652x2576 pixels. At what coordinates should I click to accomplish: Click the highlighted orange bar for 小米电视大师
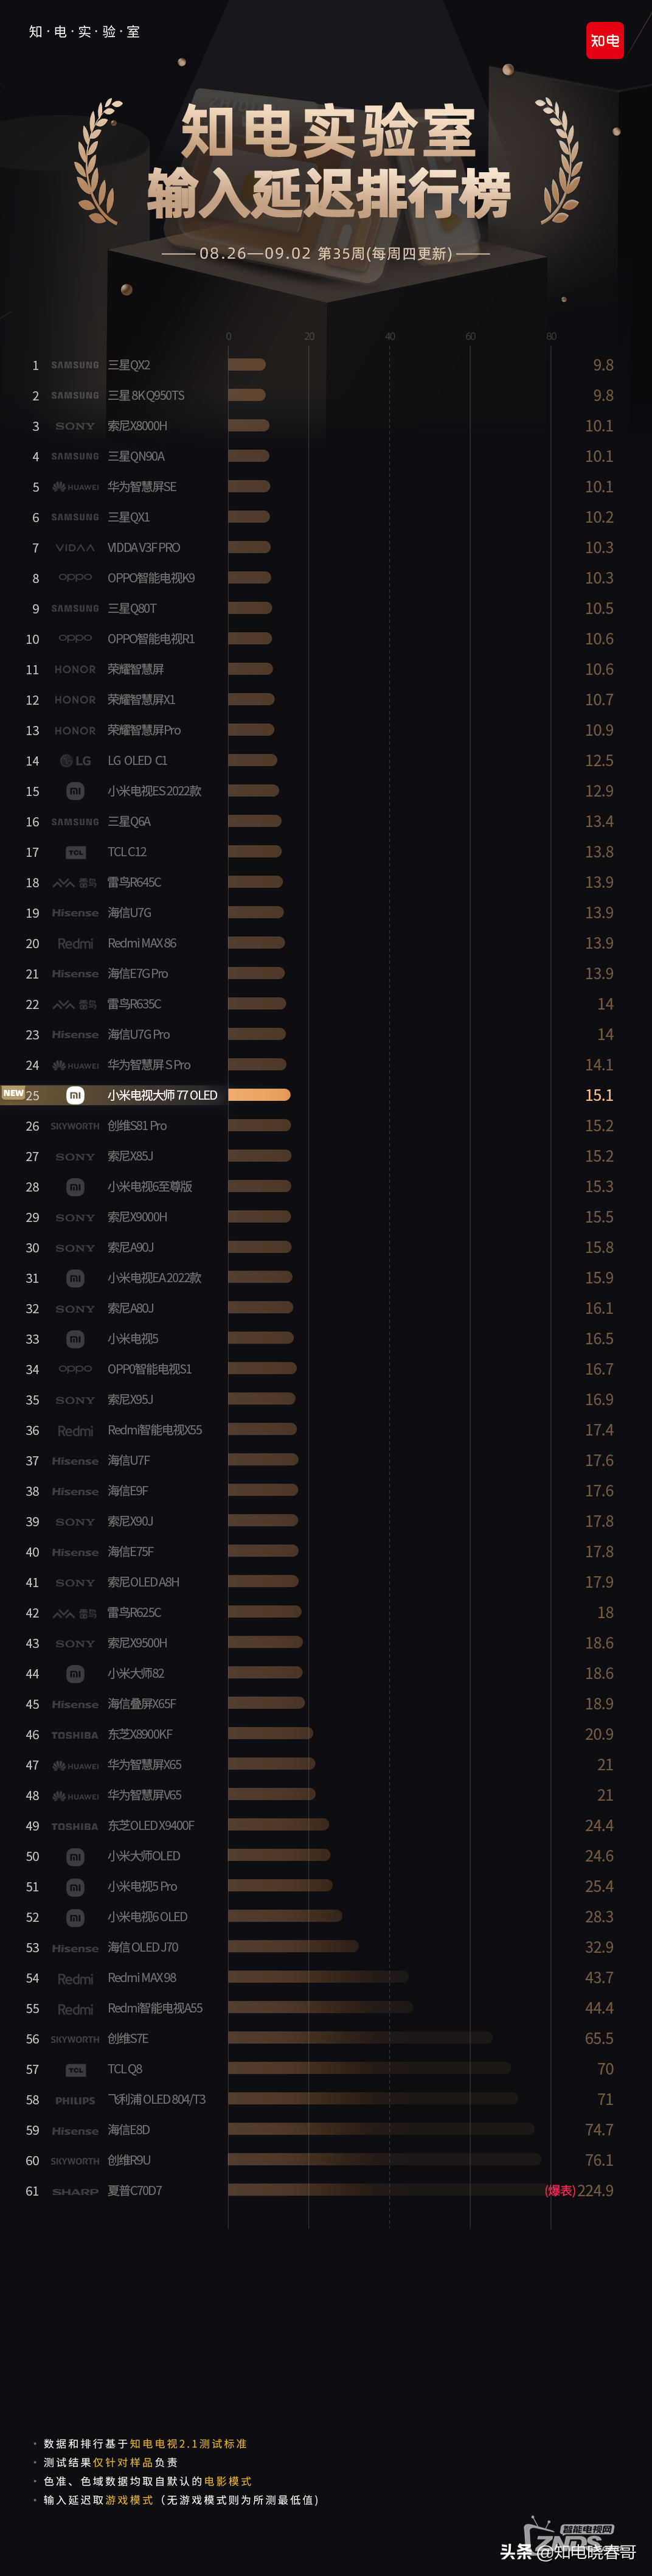(x=259, y=1095)
